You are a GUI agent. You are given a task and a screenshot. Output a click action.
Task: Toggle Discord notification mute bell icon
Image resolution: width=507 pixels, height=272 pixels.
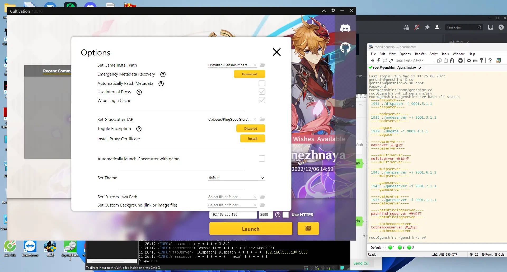417,27
